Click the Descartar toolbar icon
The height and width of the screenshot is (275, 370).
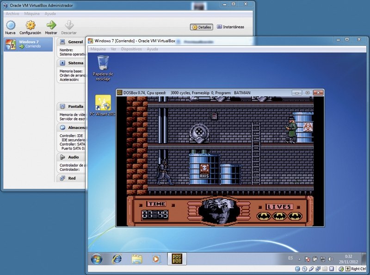pos(69,28)
